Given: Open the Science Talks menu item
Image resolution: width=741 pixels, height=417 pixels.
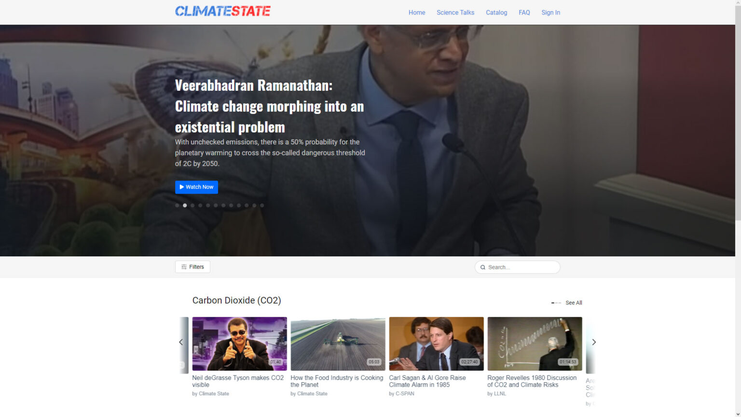Looking at the screenshot, I should click(x=455, y=13).
